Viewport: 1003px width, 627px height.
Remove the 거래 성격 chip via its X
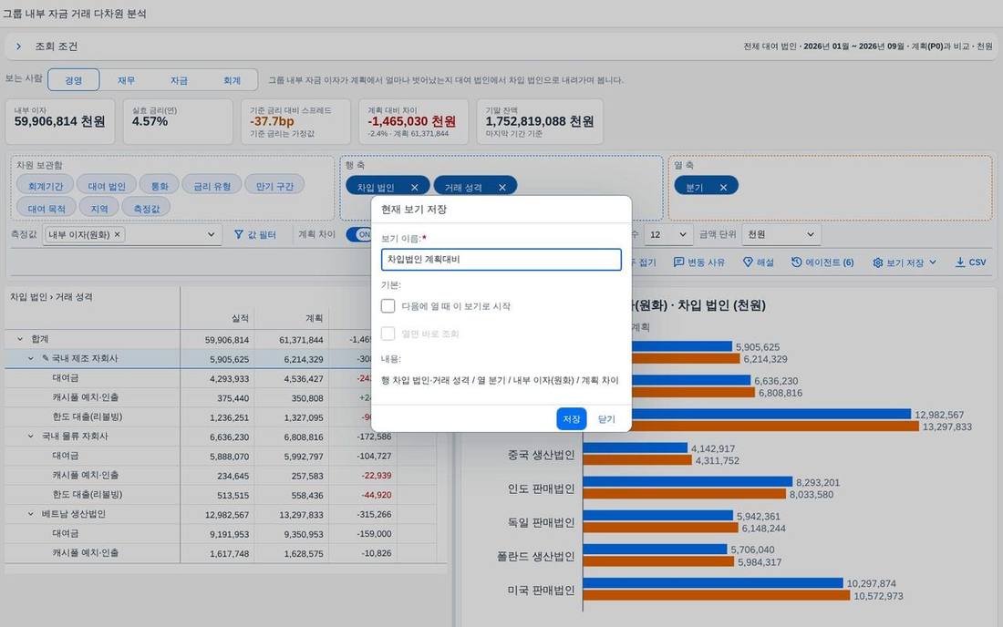(502, 187)
